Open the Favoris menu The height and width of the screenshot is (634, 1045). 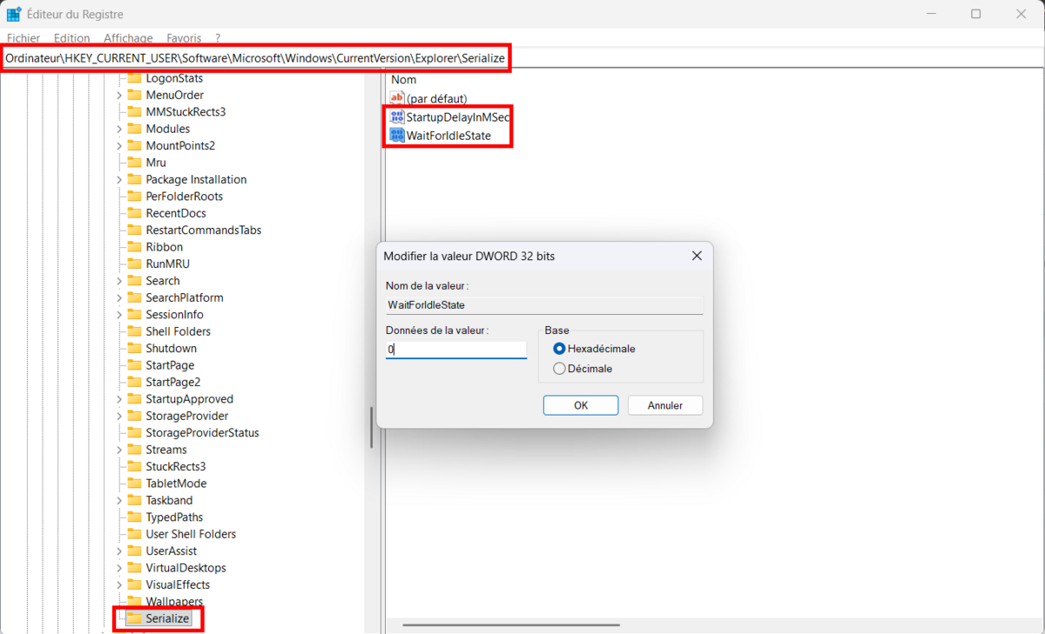pyautogui.click(x=184, y=38)
